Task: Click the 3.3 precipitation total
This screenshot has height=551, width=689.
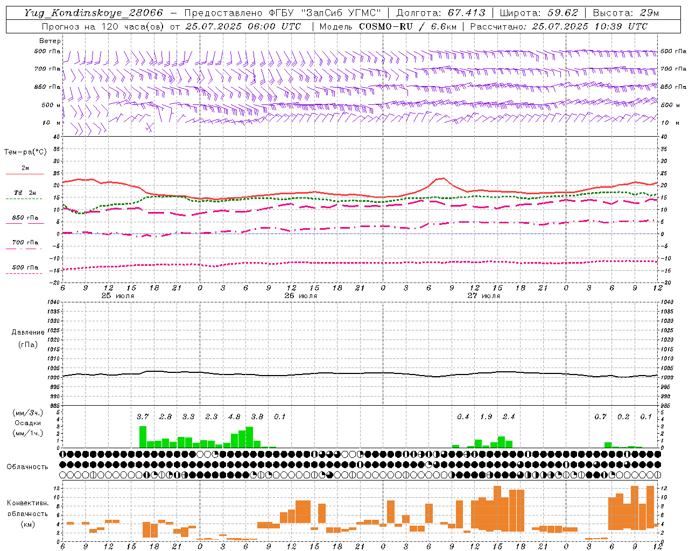Action: (188, 416)
